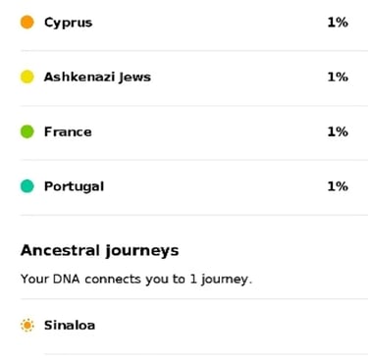
Task: Click the teal Portugal color dot
Action: pyautogui.click(x=27, y=186)
